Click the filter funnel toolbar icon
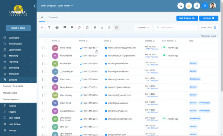223x136 pixels. pos(49,27)
